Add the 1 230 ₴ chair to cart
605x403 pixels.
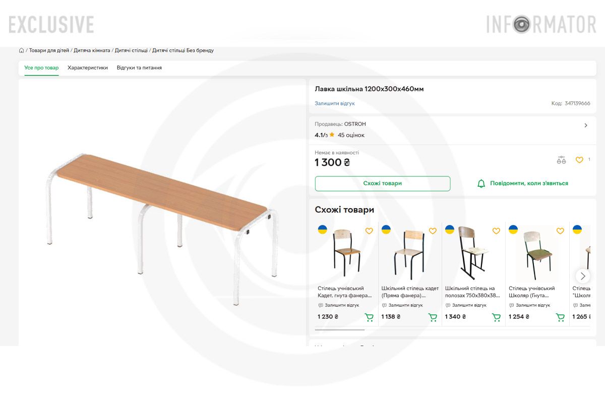tap(369, 317)
